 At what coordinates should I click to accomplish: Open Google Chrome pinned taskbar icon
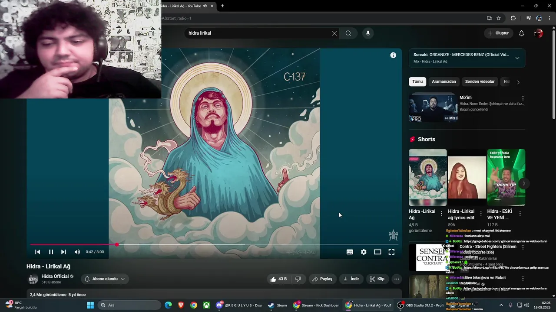click(x=194, y=305)
